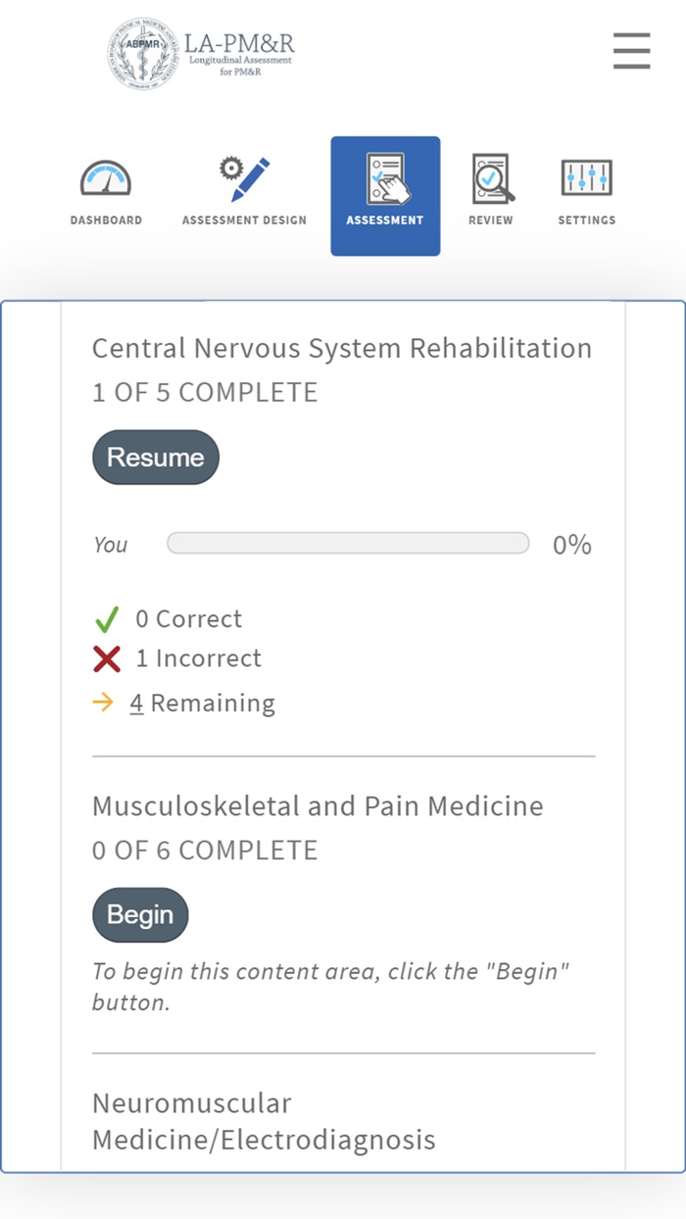Click the "You" progress bar
Image resolution: width=686 pixels, height=1219 pixels.
(348, 544)
